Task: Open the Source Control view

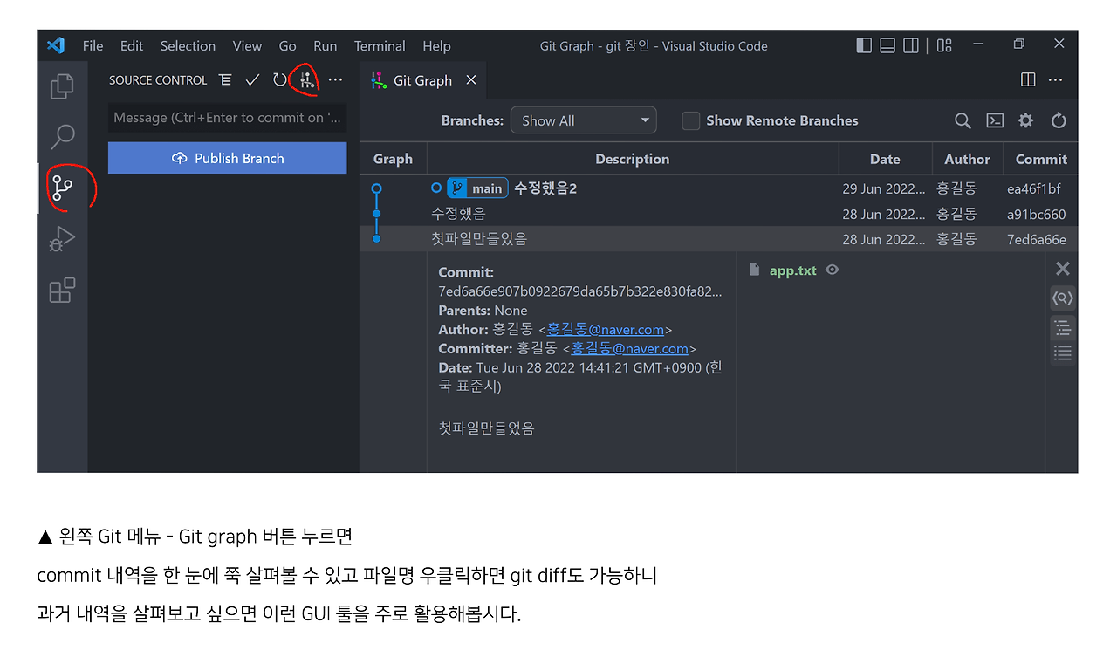Action: pos(62,188)
